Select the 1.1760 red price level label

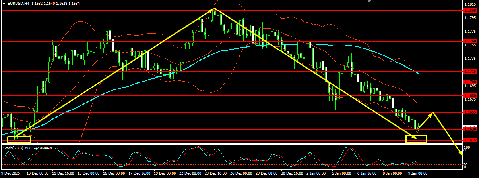(470, 41)
